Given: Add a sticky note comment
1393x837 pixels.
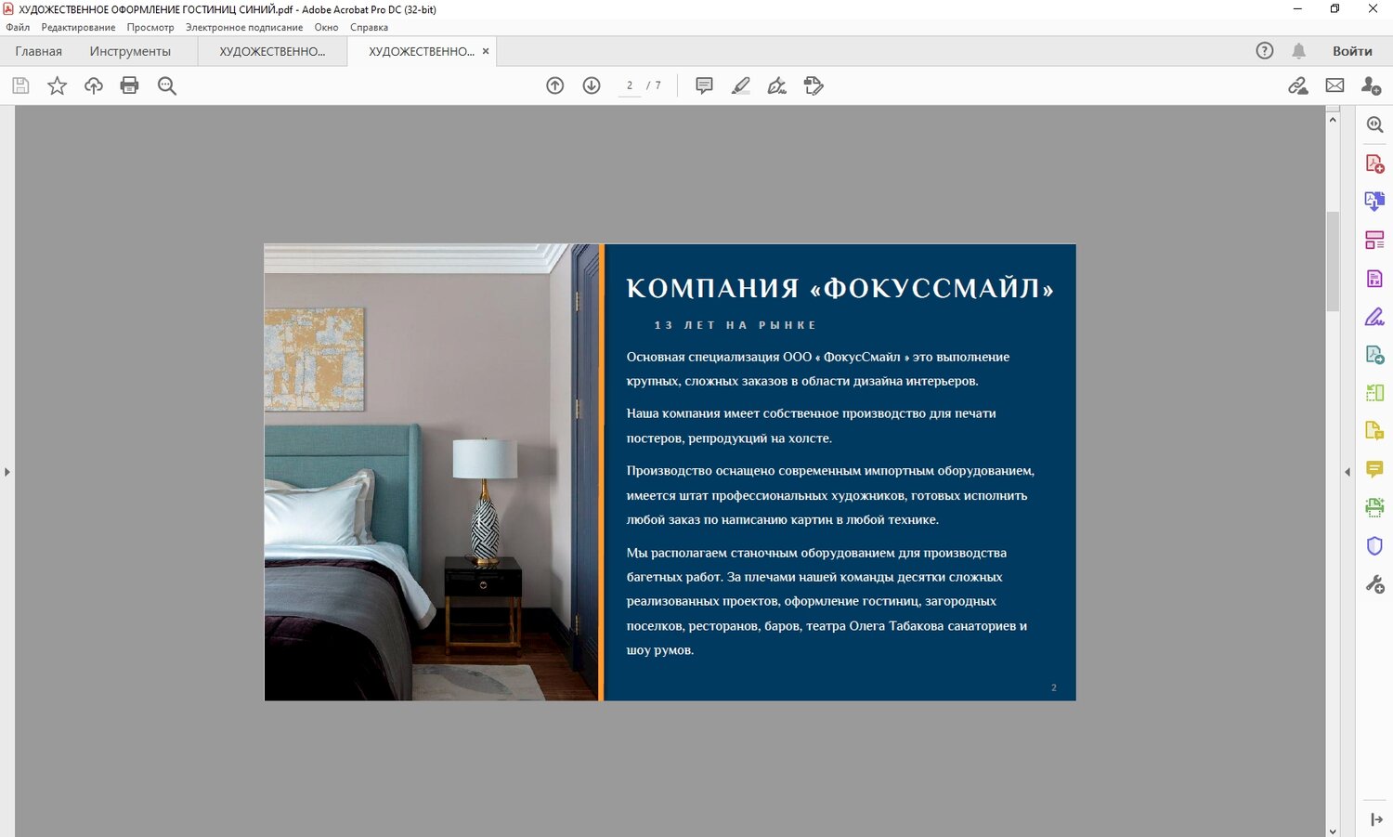Looking at the screenshot, I should 704,85.
